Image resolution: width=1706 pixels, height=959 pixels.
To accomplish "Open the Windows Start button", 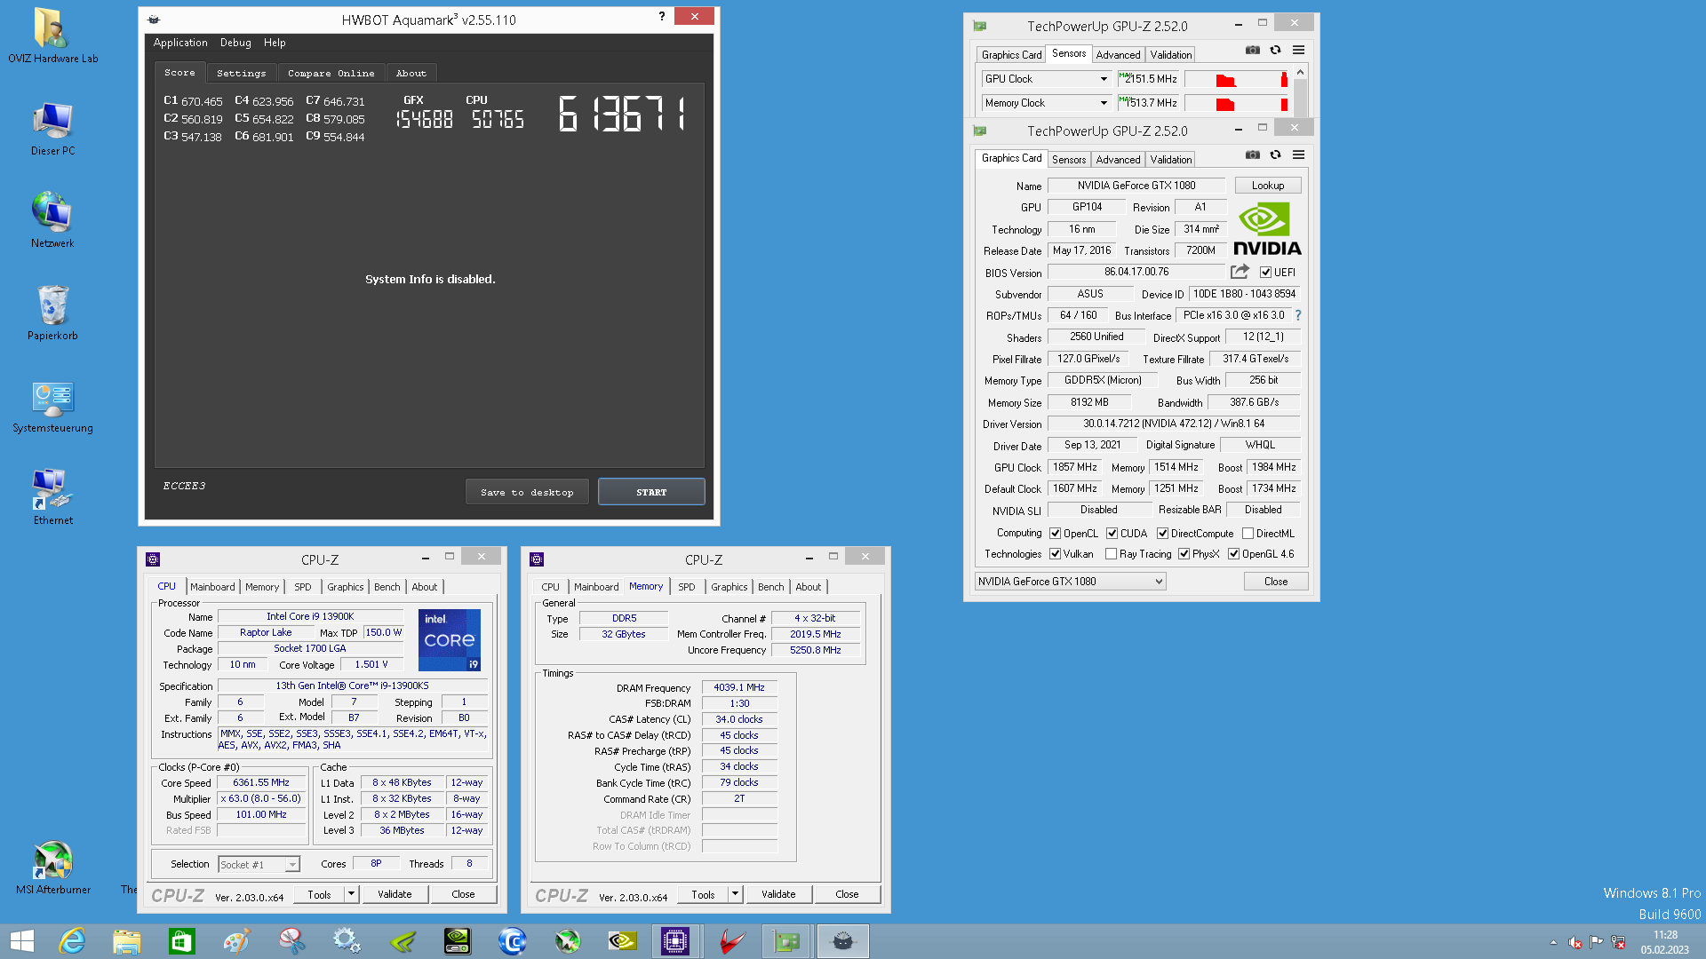I will pos(21,941).
